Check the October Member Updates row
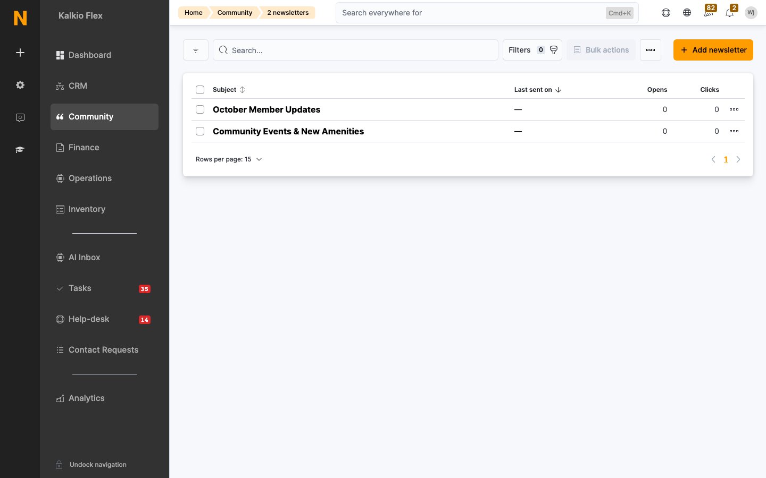Screen dimensions: 766x478 click(200, 109)
